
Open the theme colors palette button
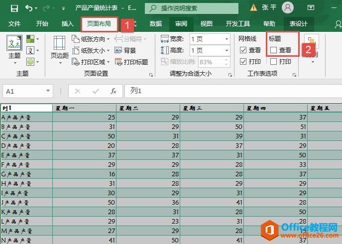(32, 39)
